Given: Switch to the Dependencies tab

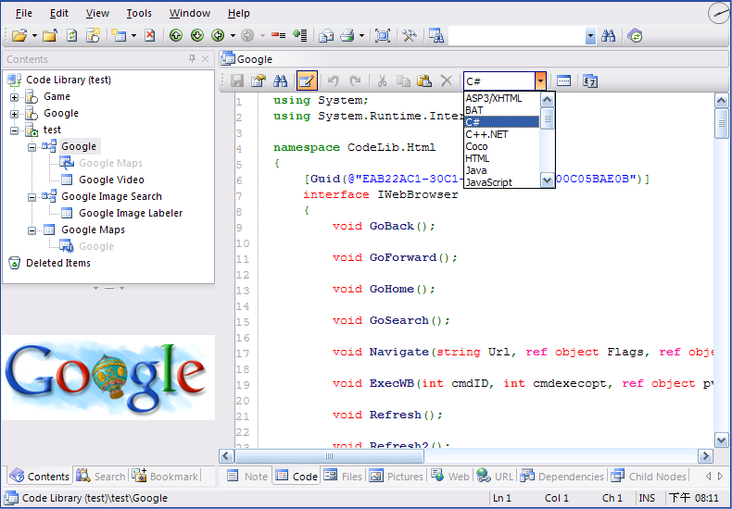Looking at the screenshot, I should [562, 477].
